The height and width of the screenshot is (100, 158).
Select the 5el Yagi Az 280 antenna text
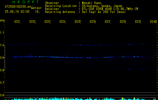(x=104, y=12)
